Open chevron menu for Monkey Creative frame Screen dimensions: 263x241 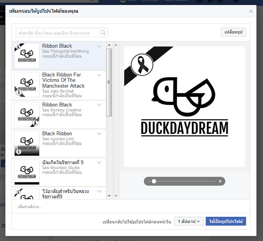[x=99, y=105]
